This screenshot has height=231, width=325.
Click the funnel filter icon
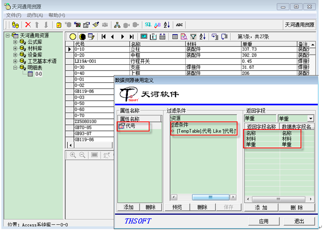[x=193, y=37]
